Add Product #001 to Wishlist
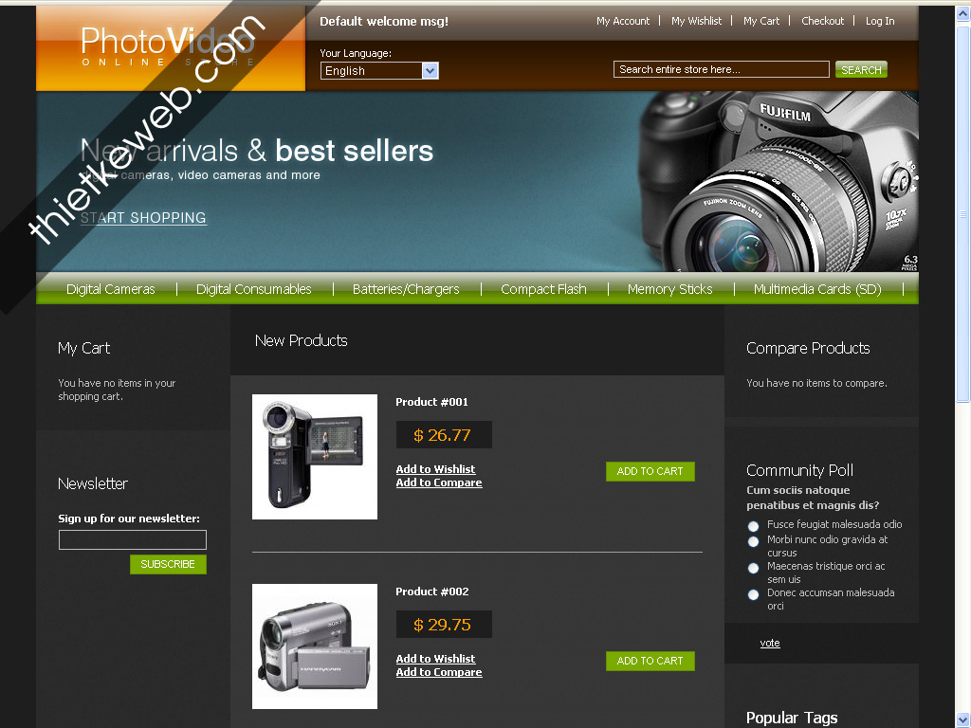The height and width of the screenshot is (728, 971). (436, 469)
